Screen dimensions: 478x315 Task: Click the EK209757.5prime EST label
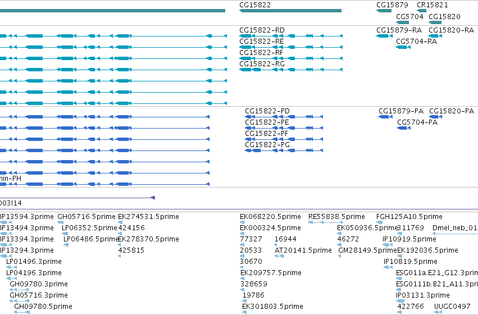click(x=271, y=273)
